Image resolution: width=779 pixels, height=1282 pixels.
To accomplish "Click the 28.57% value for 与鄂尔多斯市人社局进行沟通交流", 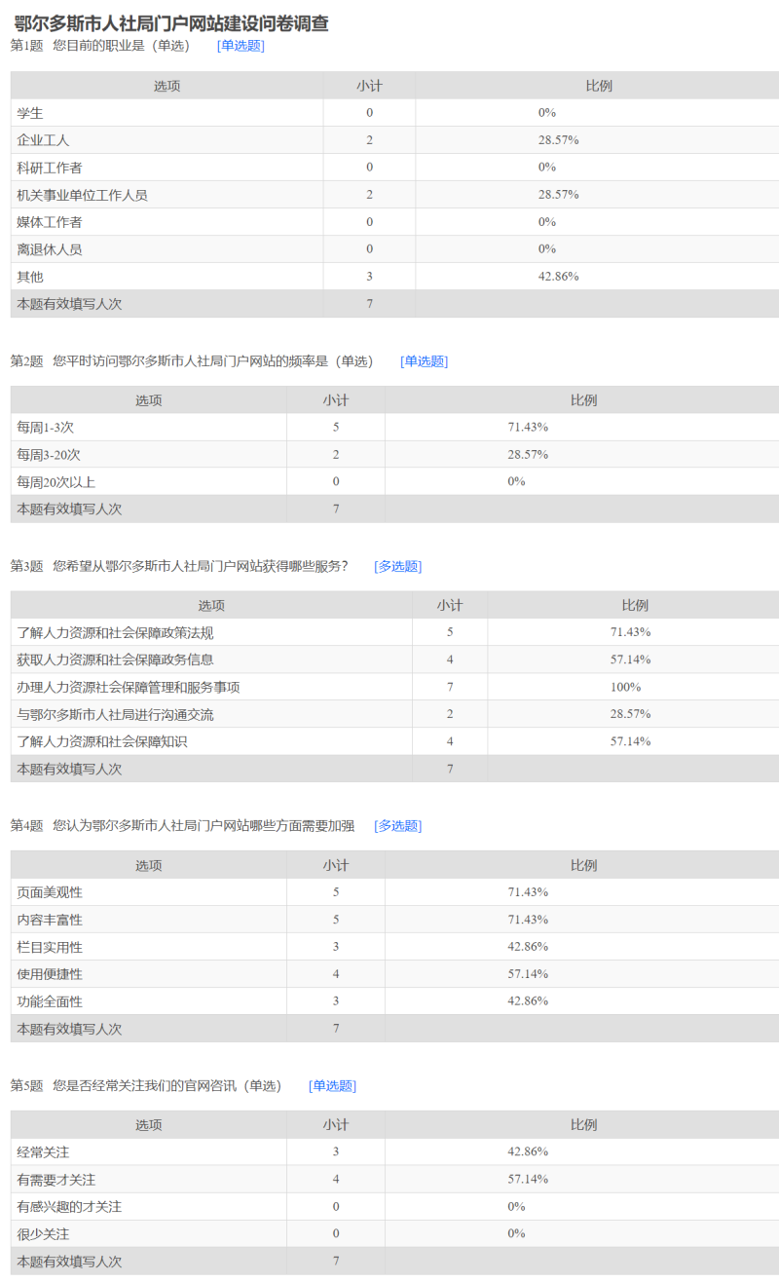I will (630, 714).
